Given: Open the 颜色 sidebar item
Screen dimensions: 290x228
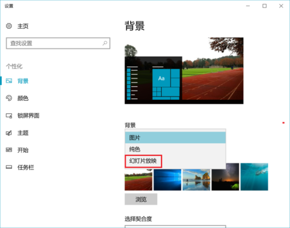Looking at the screenshot, I should tap(23, 98).
